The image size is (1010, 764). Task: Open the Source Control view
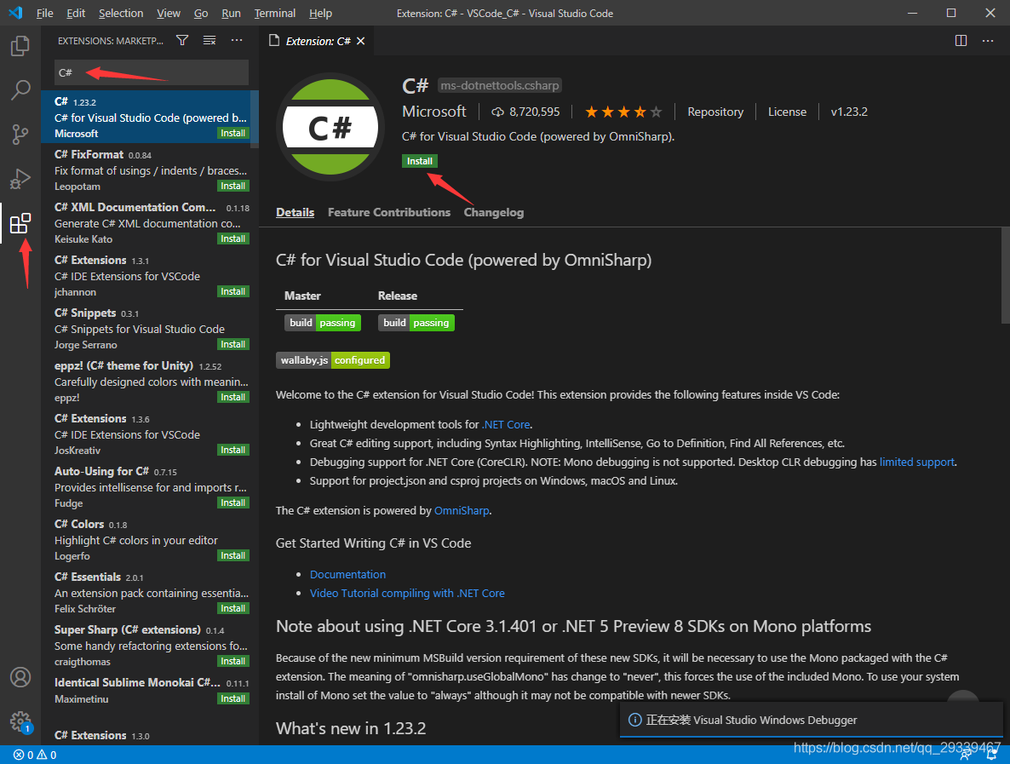click(x=20, y=134)
